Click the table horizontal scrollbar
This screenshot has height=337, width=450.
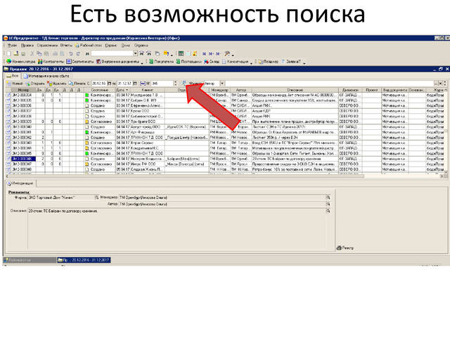[x=225, y=176]
